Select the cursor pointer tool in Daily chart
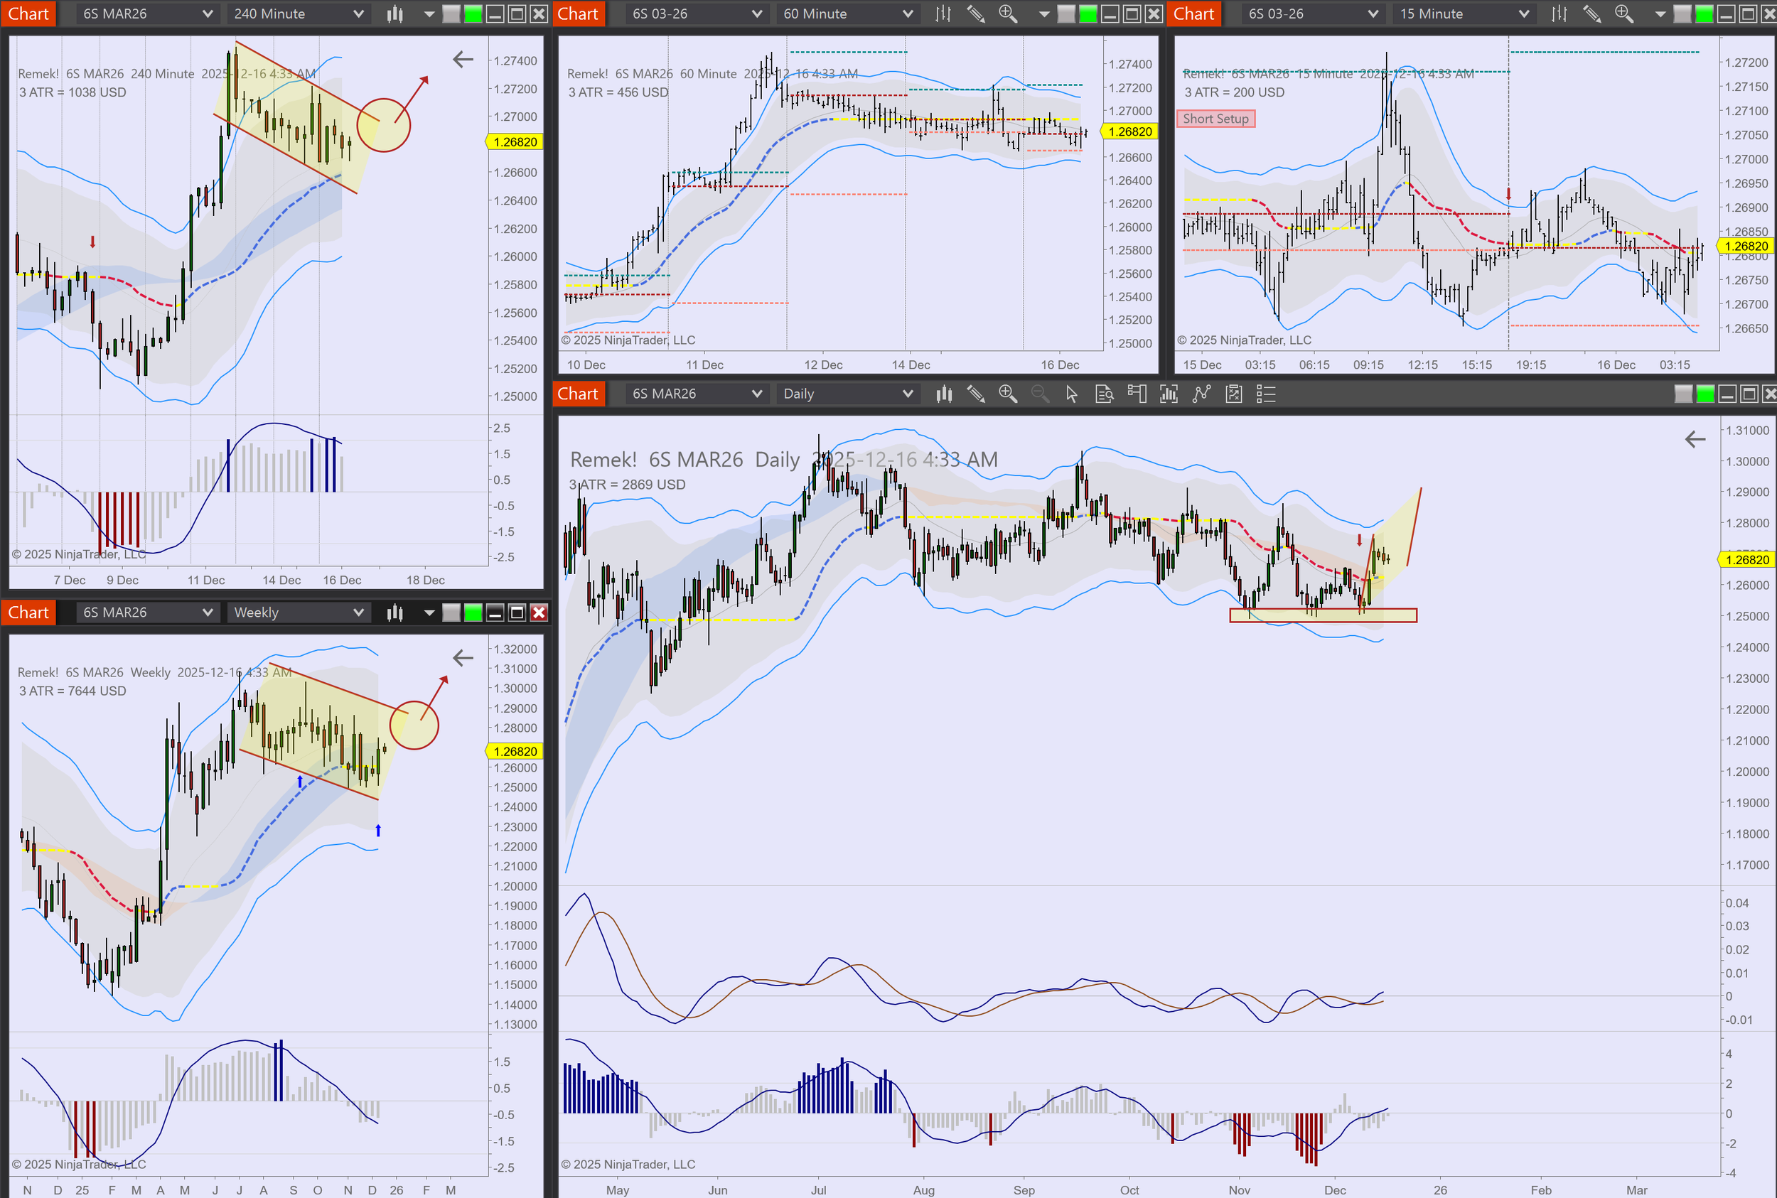The image size is (1777, 1198). tap(1072, 394)
